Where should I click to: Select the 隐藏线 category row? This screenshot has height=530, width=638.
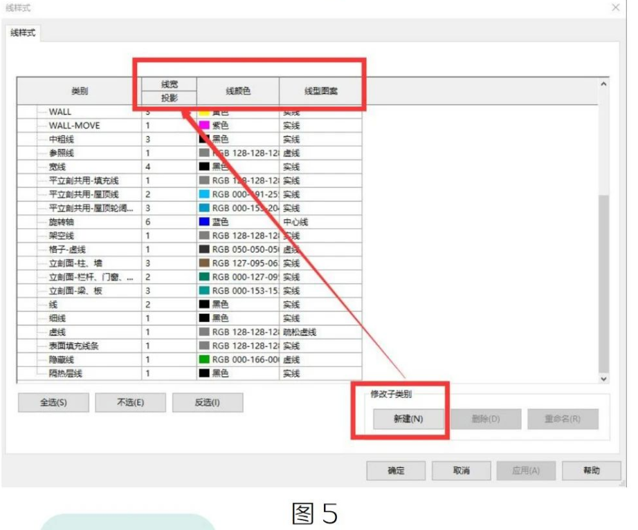[62, 360]
